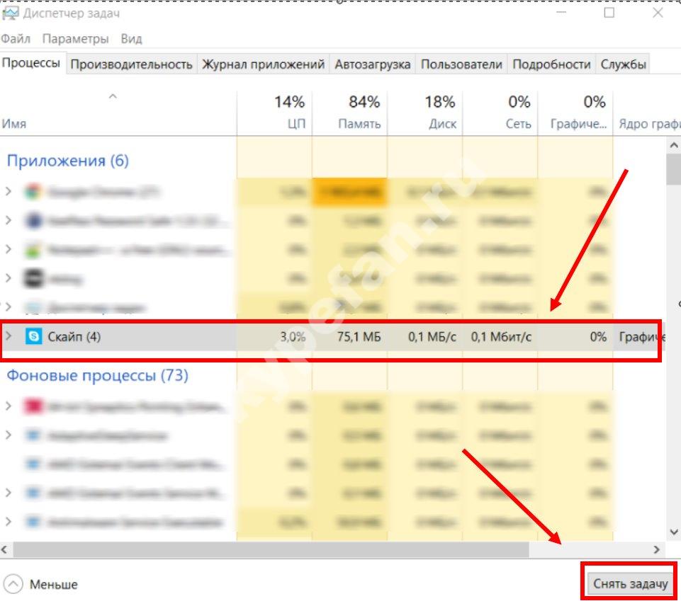Click the Ядро граф... column header
Viewport: 681px width, 601px height.
coord(647,113)
